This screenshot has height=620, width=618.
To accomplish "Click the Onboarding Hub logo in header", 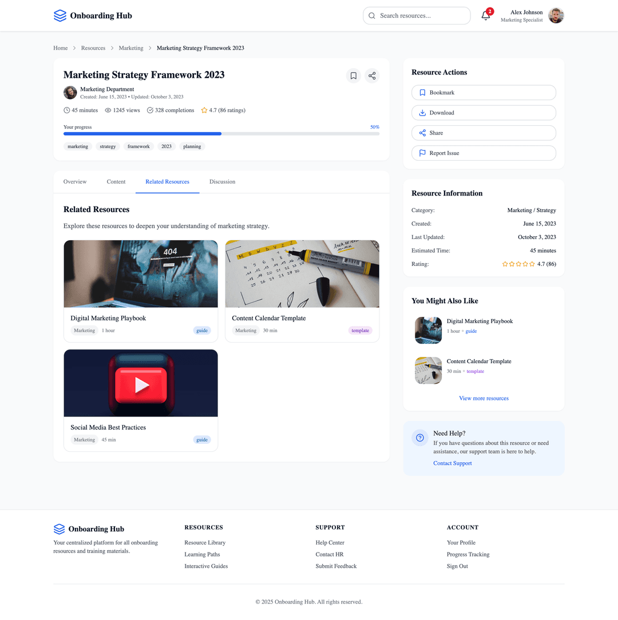I will pos(93,16).
